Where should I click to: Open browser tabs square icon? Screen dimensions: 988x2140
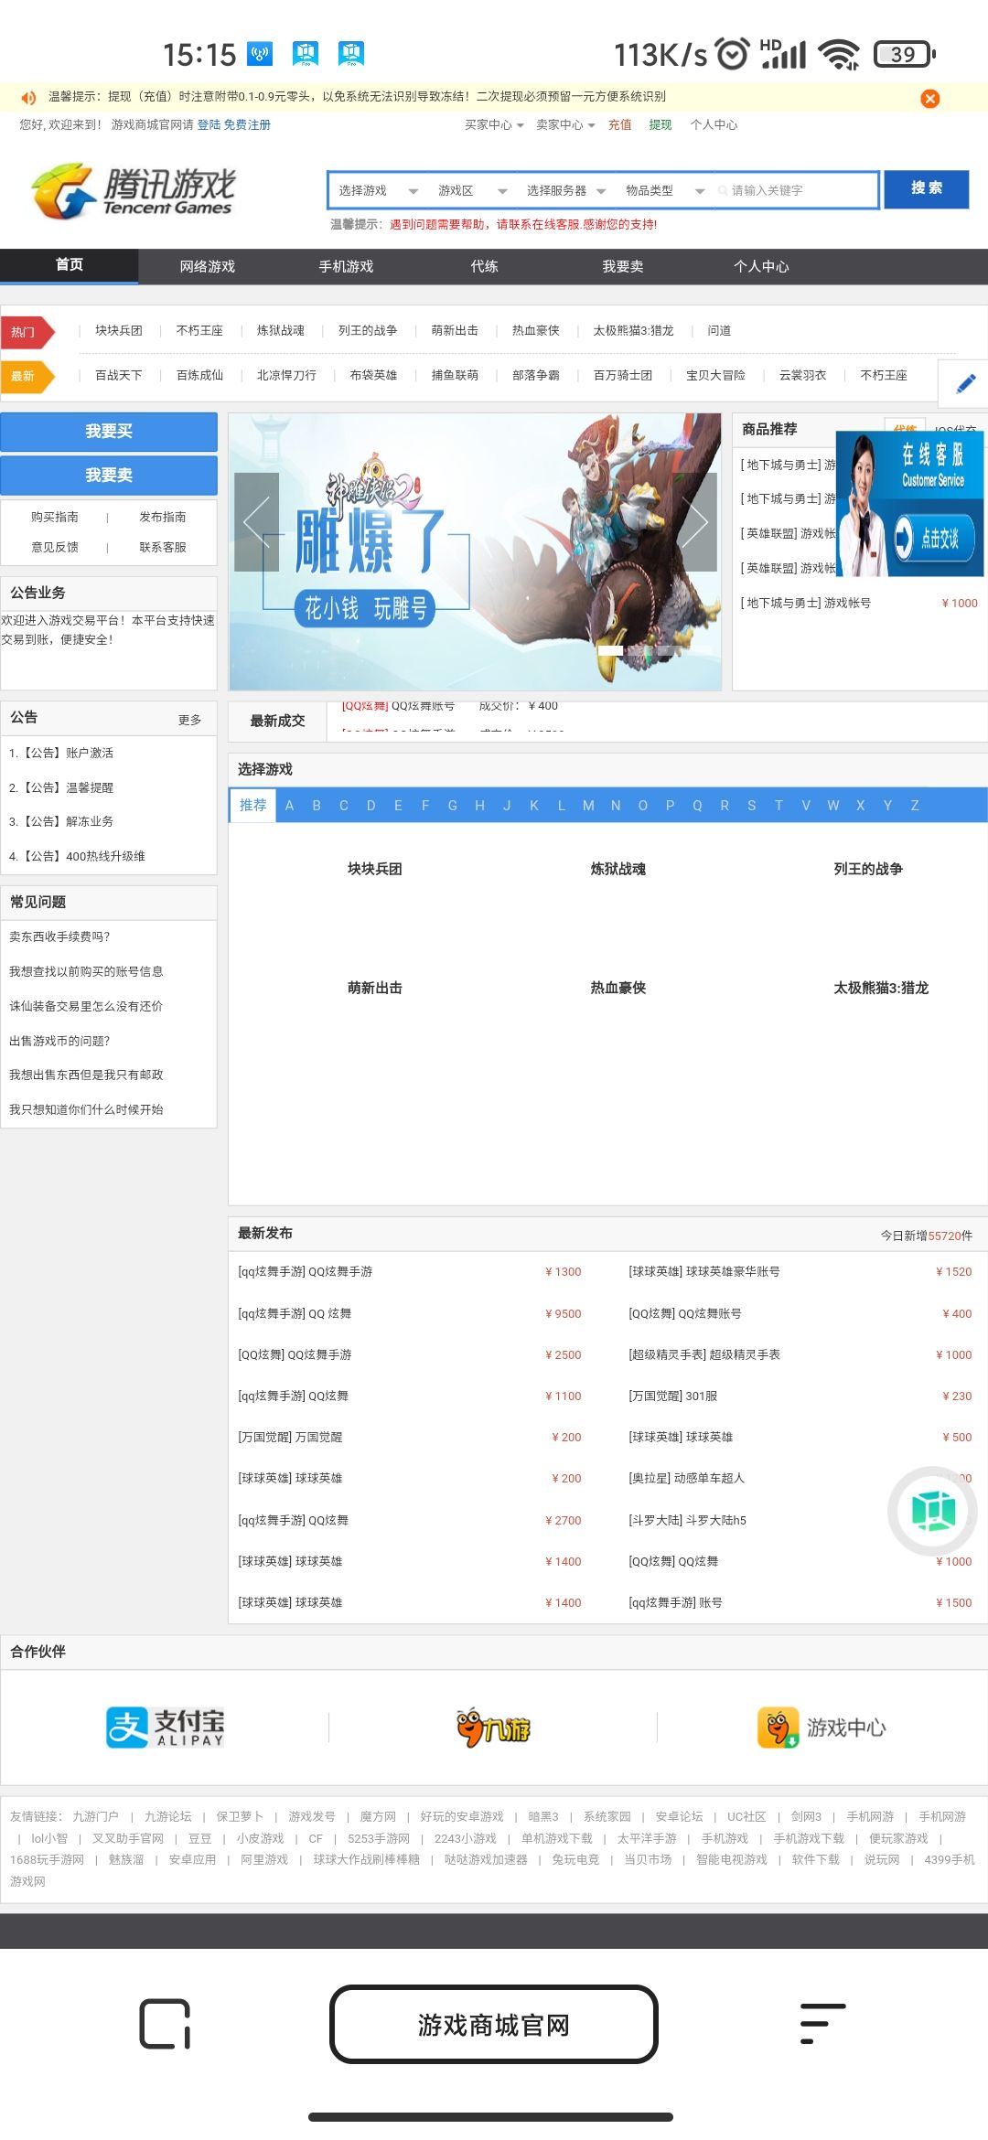coord(165,2024)
